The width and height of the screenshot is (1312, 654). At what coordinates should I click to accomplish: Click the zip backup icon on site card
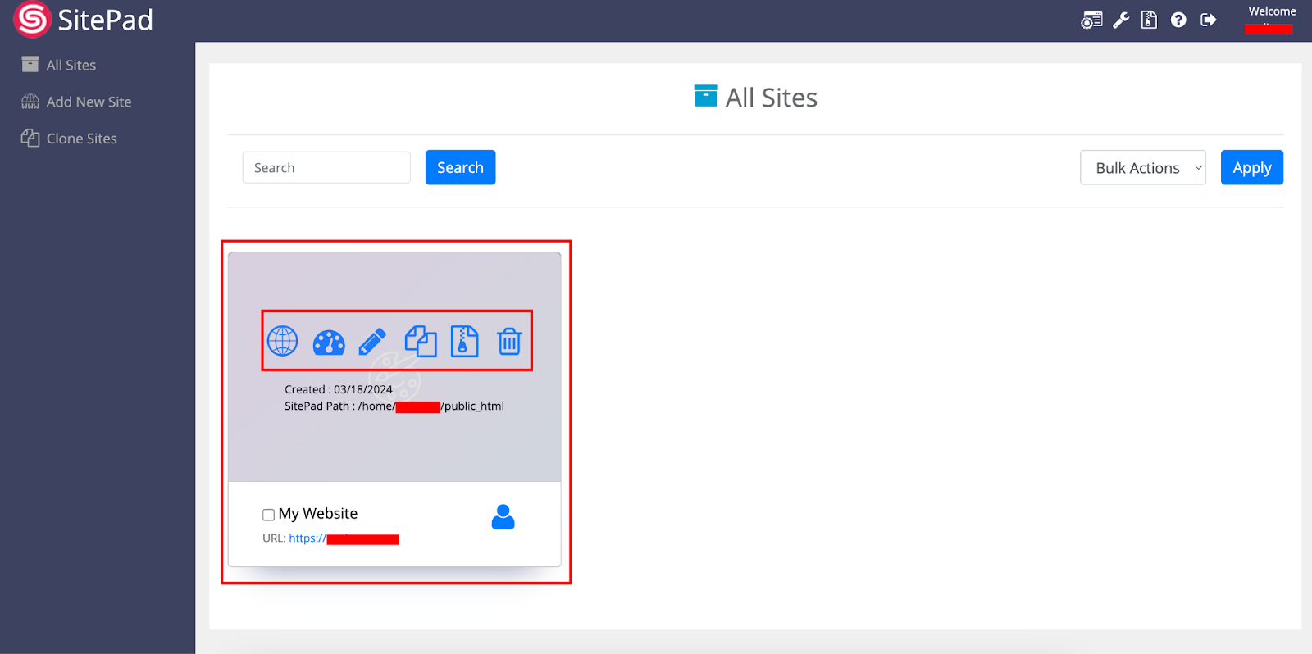point(464,341)
